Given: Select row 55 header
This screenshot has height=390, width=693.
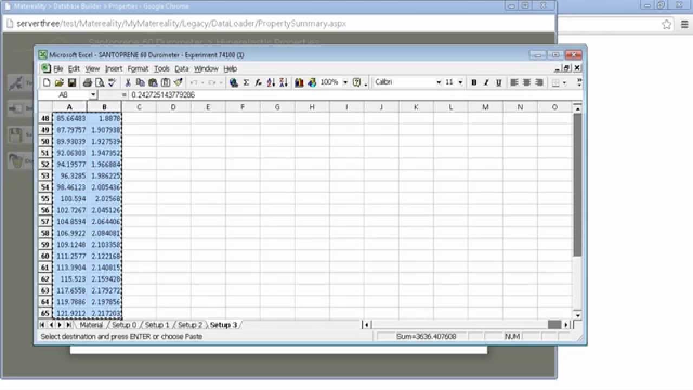Looking at the screenshot, I should click(x=45, y=199).
